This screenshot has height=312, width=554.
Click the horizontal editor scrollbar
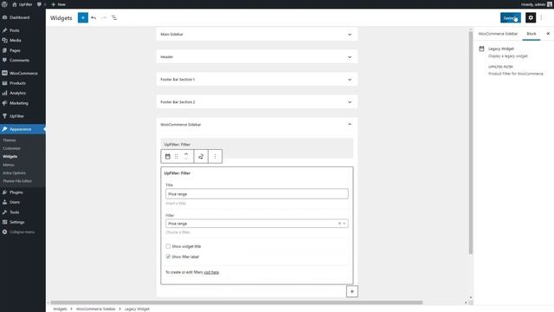(236, 302)
